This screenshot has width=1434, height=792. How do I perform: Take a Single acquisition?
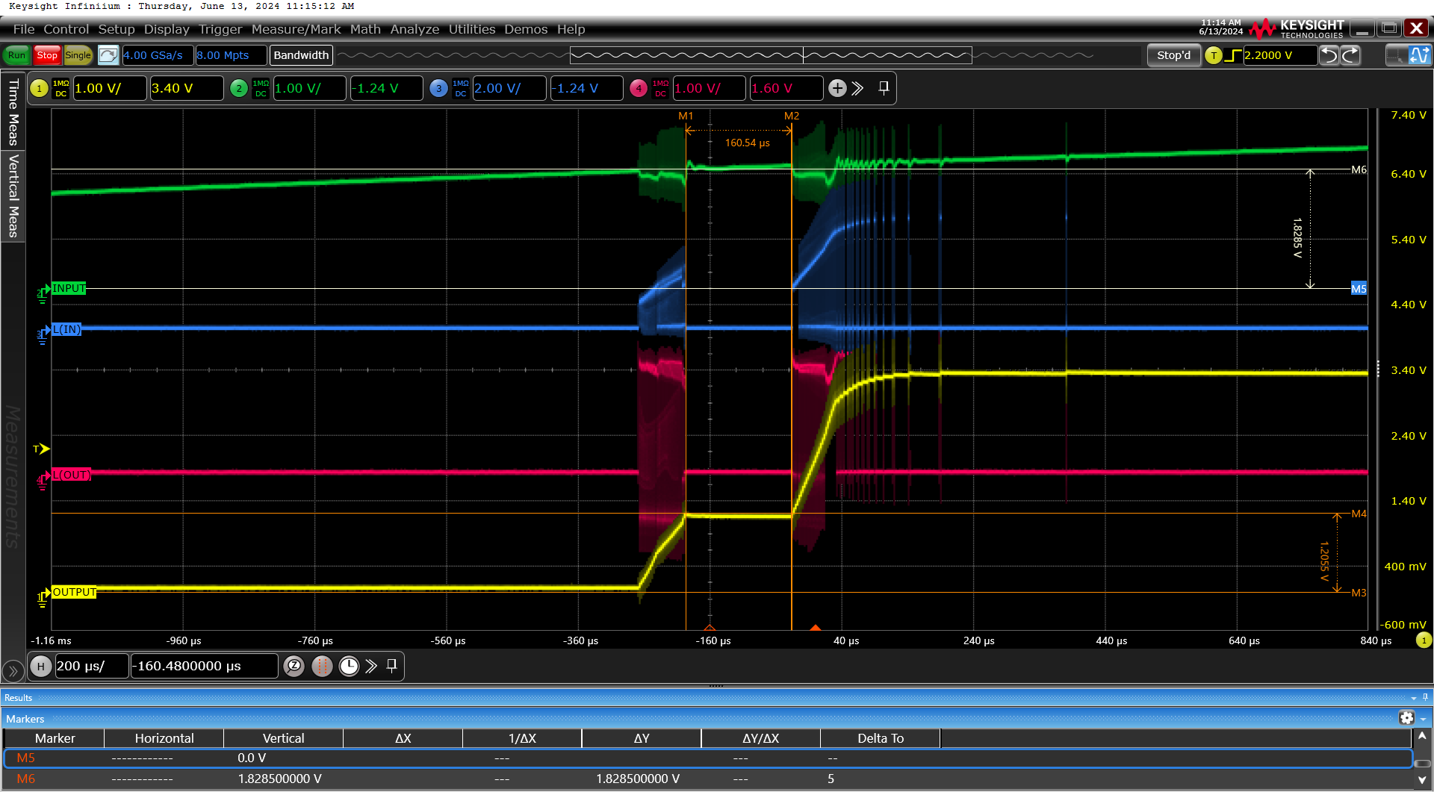(78, 55)
